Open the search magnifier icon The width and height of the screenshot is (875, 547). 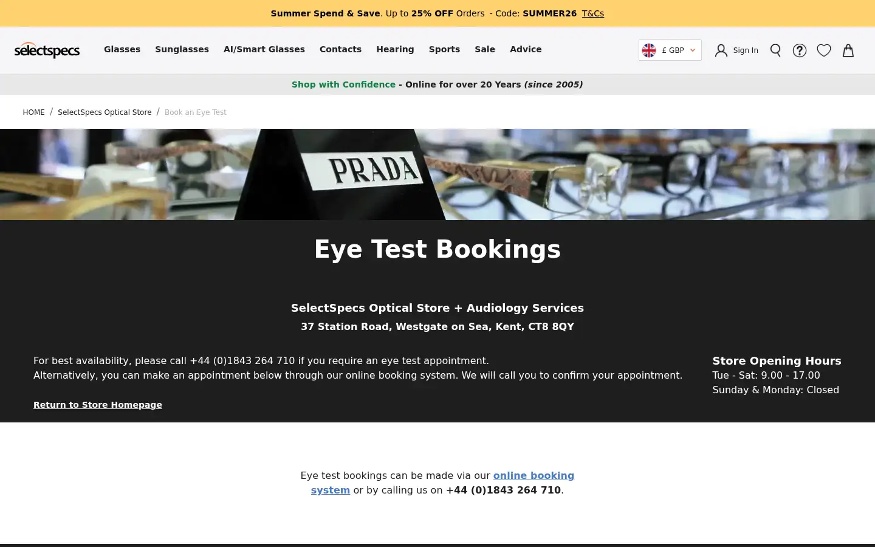(x=775, y=50)
